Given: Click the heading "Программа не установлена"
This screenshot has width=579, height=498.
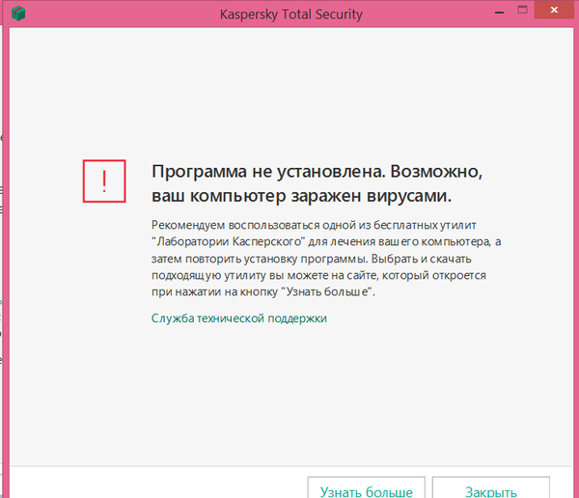Looking at the screenshot, I should click(268, 172).
